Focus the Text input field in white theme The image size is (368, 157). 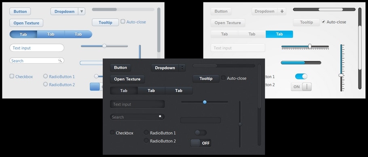coord(238,48)
